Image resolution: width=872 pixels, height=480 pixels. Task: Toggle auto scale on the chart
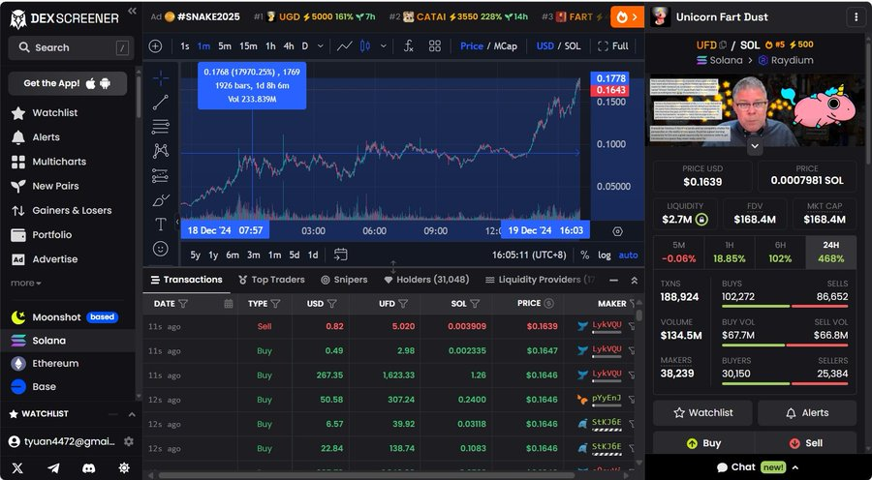point(629,255)
